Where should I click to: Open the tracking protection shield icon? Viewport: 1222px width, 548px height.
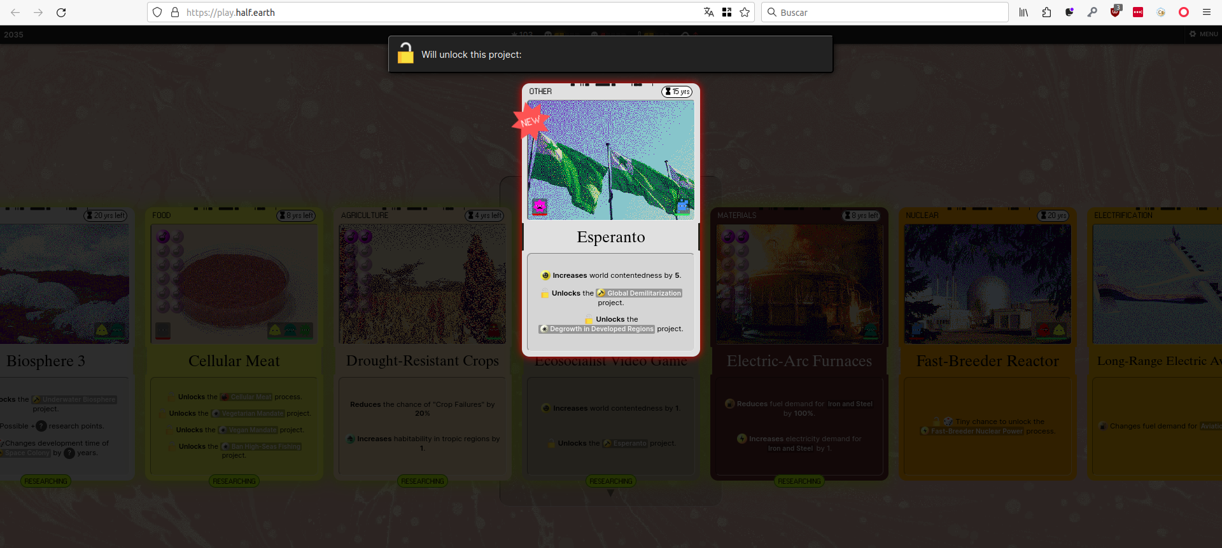click(157, 12)
